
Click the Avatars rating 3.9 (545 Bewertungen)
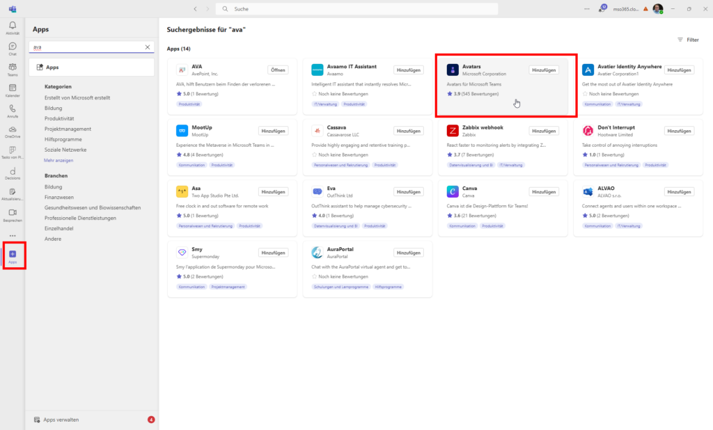[x=473, y=94]
